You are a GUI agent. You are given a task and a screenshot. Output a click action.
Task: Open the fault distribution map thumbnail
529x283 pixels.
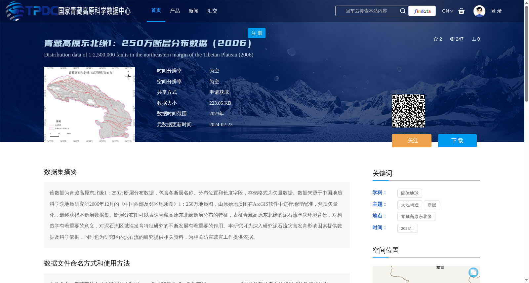(89, 104)
